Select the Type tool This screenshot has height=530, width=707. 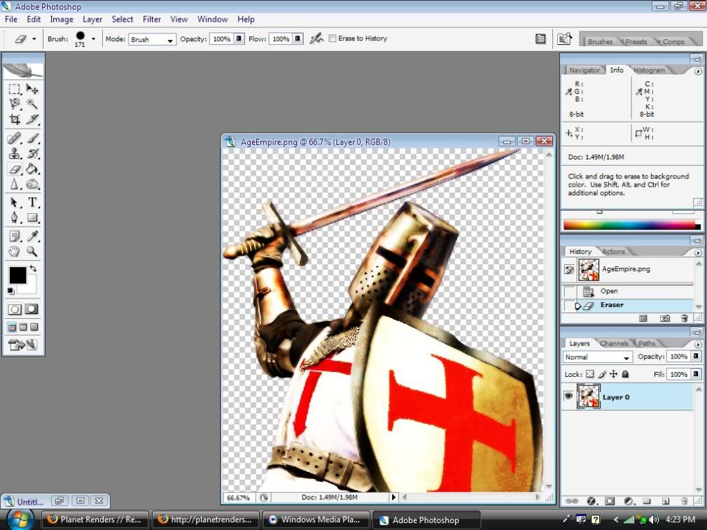point(32,202)
